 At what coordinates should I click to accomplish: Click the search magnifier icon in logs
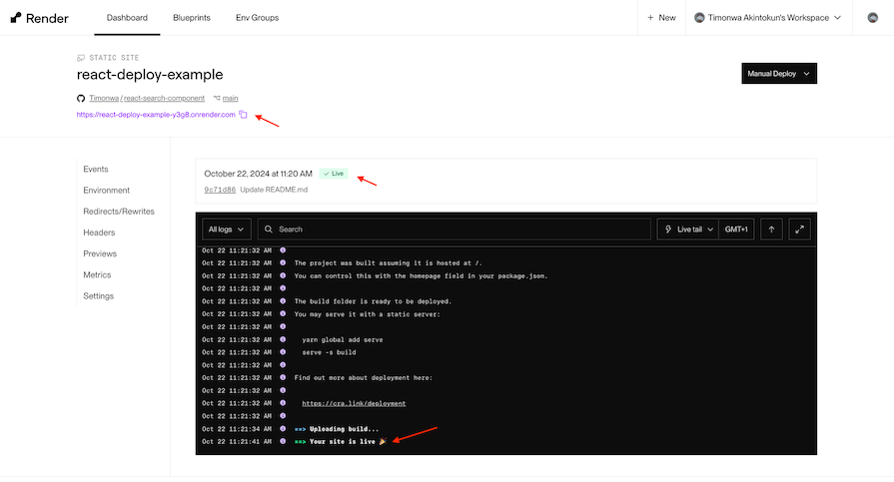click(x=269, y=229)
